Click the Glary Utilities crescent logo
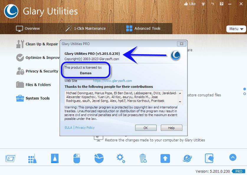 click(x=11, y=11)
